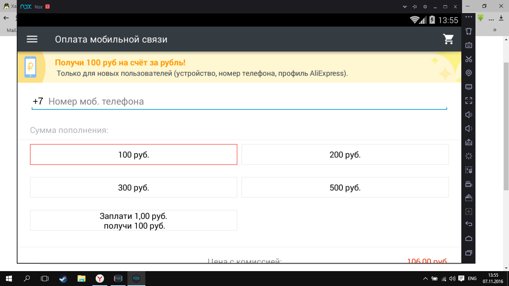Click Nox toolbox sidebar icon

(x=469, y=198)
